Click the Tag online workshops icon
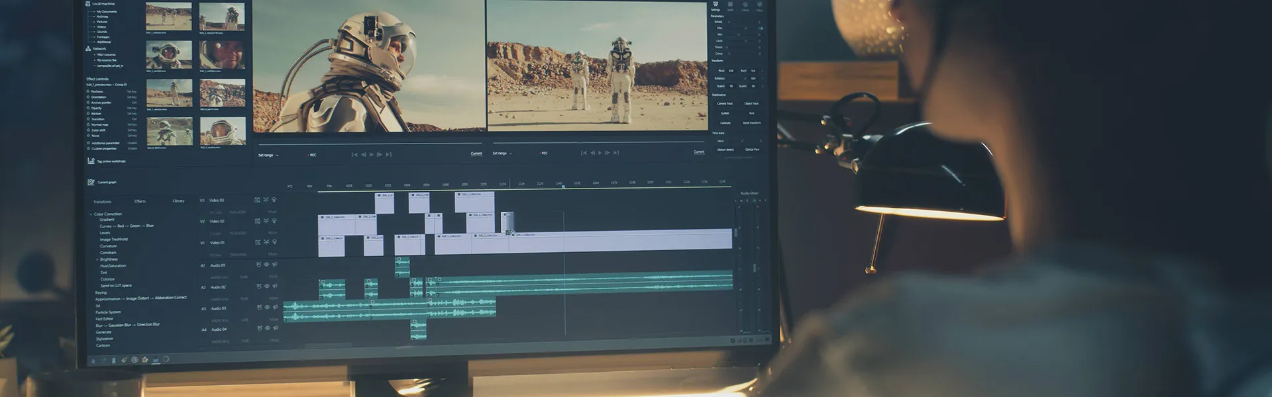The width and height of the screenshot is (1272, 397). 91,161
